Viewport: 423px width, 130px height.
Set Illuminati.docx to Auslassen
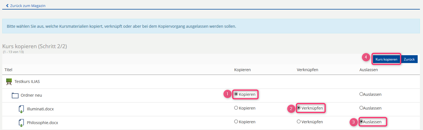point(361,108)
